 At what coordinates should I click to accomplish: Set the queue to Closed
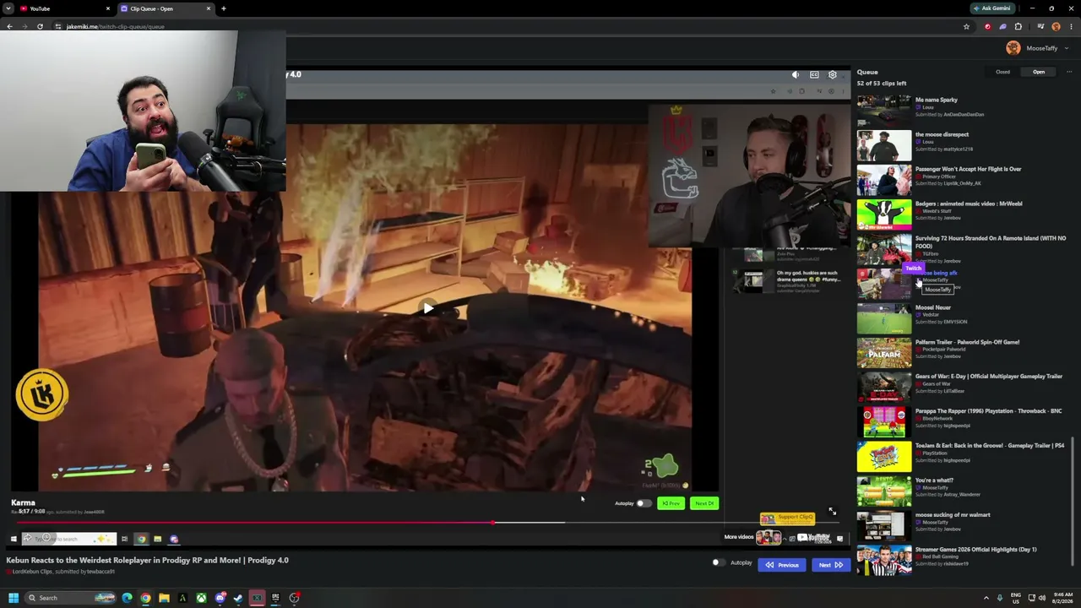[x=1002, y=72]
